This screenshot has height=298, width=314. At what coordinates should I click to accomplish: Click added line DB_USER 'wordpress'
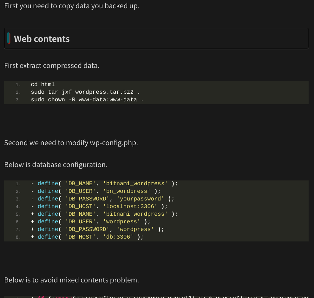90,222
